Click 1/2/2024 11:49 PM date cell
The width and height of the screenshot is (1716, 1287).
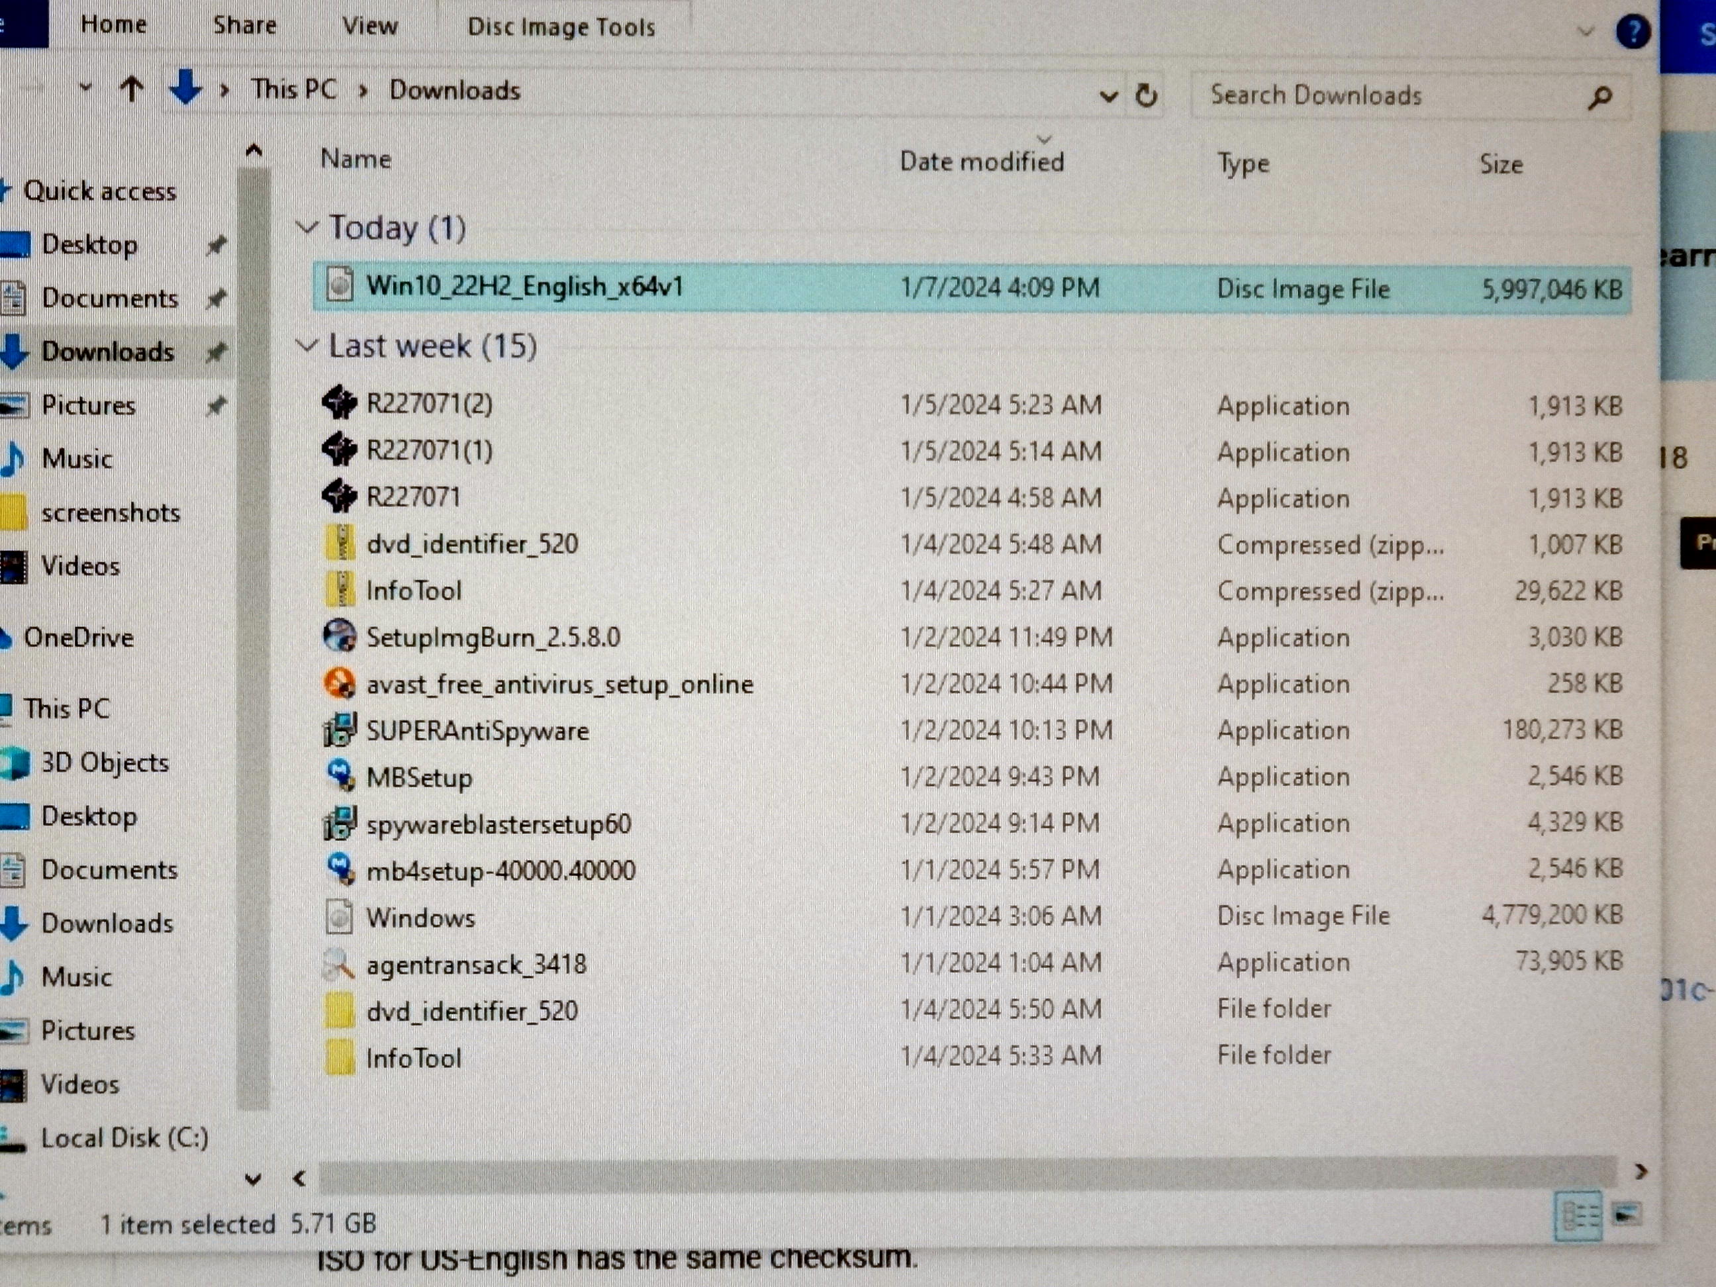1006,637
